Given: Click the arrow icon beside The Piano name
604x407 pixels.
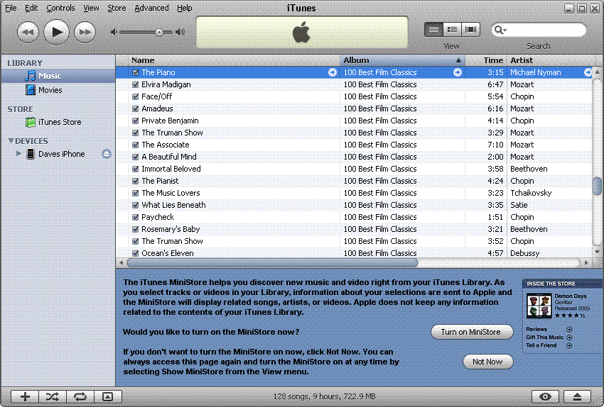Looking at the screenshot, I should (x=332, y=72).
